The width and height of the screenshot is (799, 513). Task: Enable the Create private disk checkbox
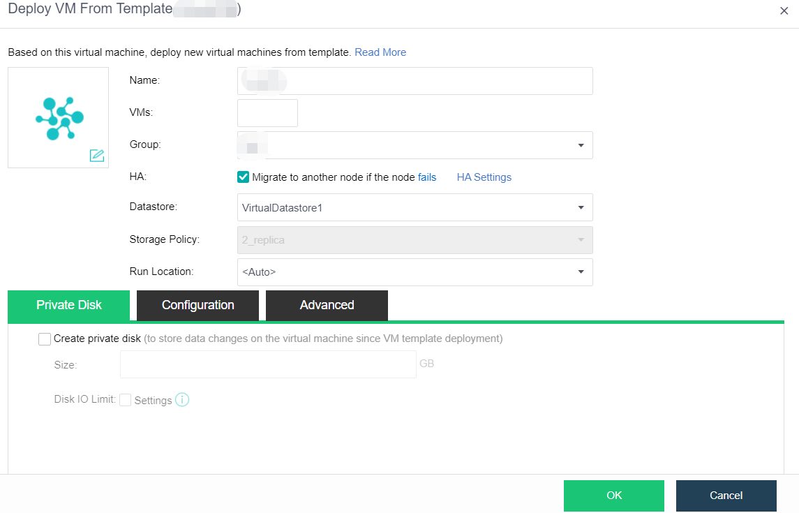click(x=45, y=339)
